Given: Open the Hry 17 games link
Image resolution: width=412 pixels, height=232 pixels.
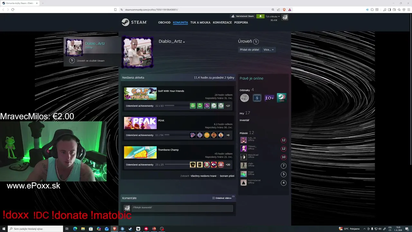Looking at the screenshot, I should [x=245, y=113].
